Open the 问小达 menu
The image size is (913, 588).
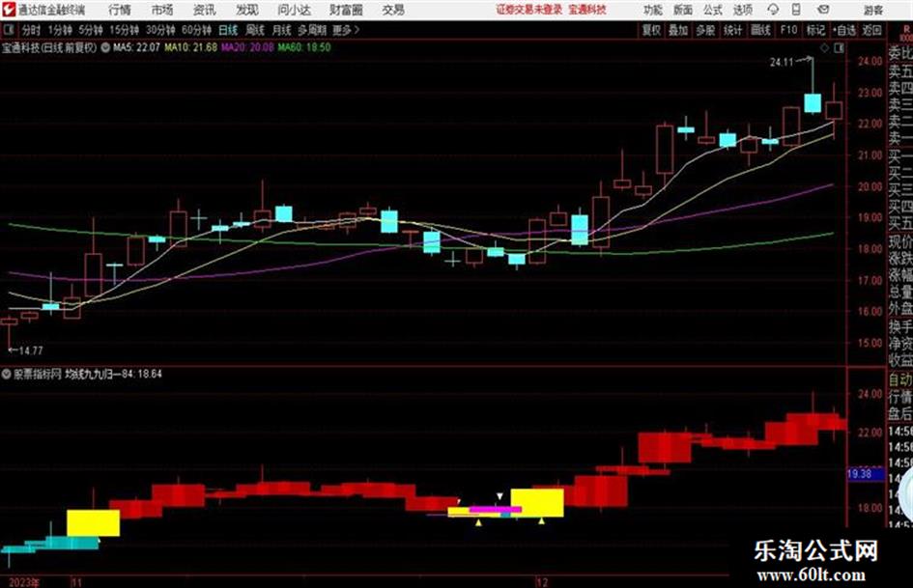point(294,10)
